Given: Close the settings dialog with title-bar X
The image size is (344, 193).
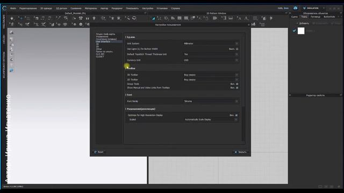Looking at the screenshot, I should (x=248, y=25).
